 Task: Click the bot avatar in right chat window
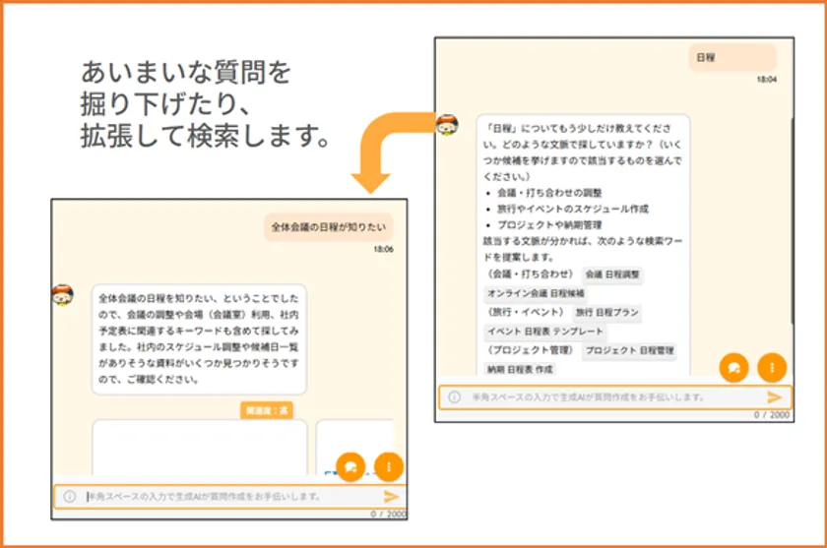pos(447,125)
